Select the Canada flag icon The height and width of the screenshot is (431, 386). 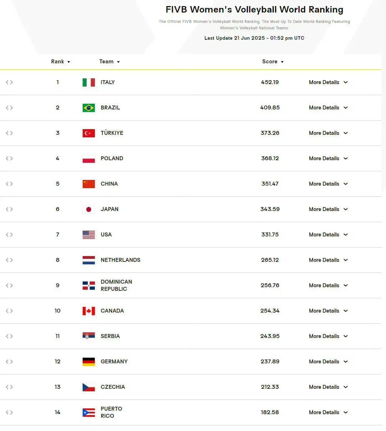pyautogui.click(x=89, y=311)
